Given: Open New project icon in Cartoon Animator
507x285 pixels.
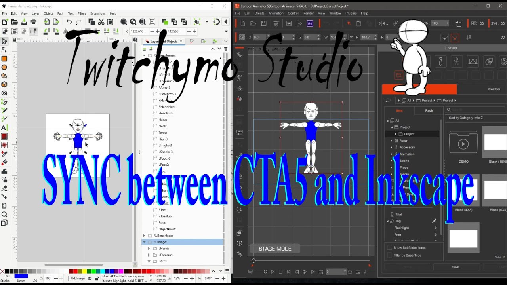Looking at the screenshot, I should (x=242, y=23).
